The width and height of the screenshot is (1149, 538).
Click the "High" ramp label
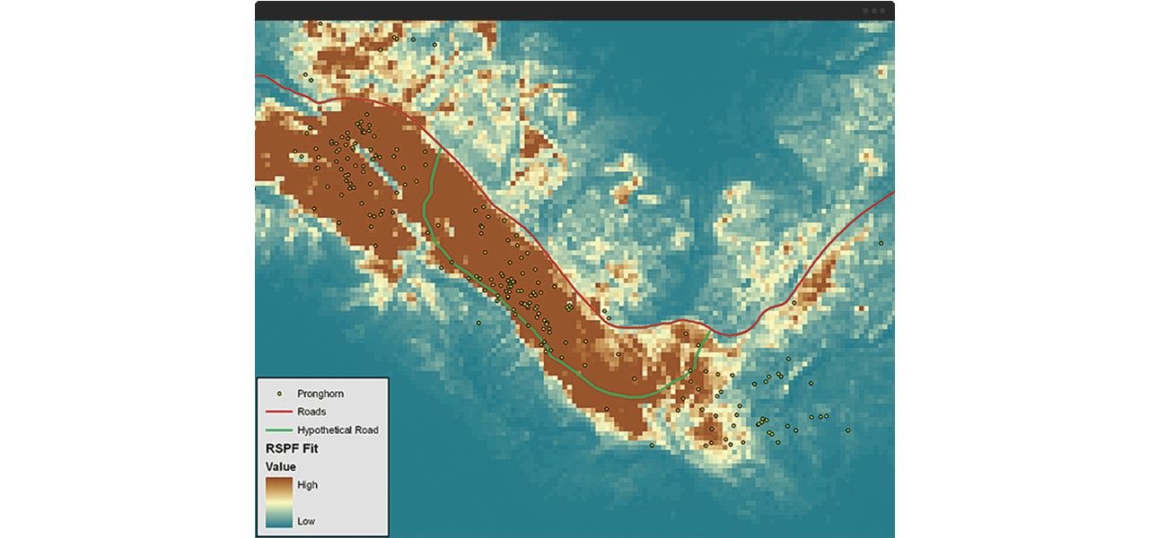pos(307,485)
